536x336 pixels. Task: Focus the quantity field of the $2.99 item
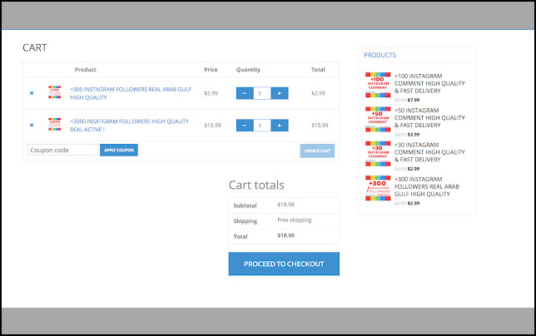262,93
